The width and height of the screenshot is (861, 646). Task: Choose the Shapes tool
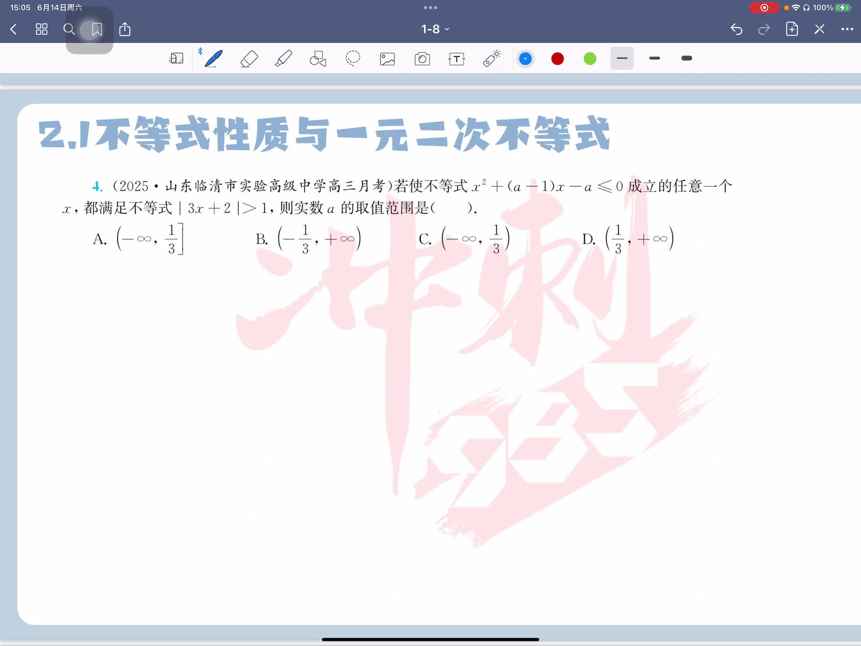pos(318,59)
